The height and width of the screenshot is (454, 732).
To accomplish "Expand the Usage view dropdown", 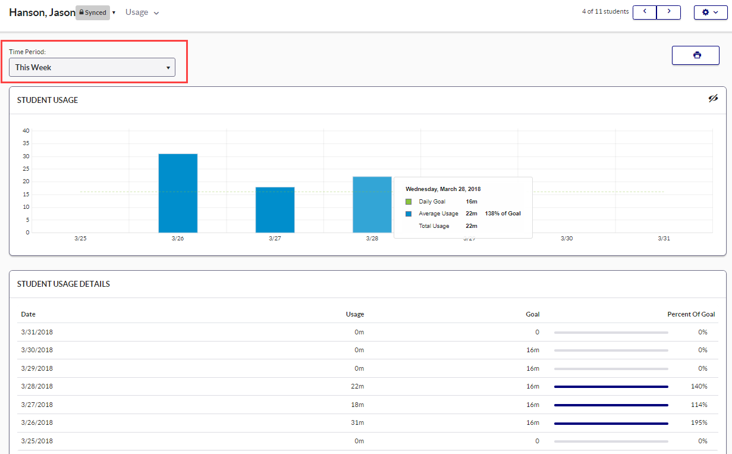I will point(142,12).
